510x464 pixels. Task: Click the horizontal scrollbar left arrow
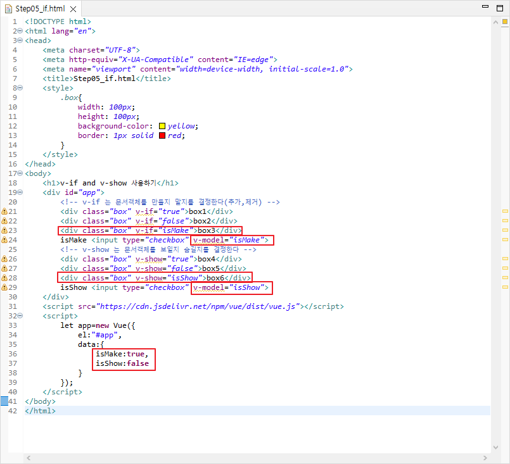[29, 458]
